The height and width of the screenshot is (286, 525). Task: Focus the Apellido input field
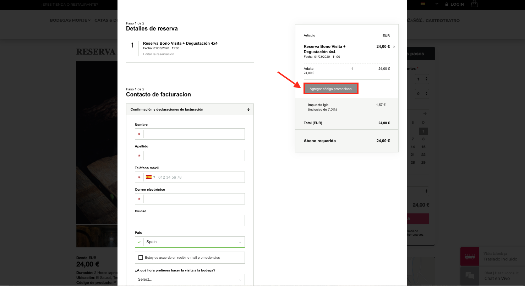tap(190, 156)
